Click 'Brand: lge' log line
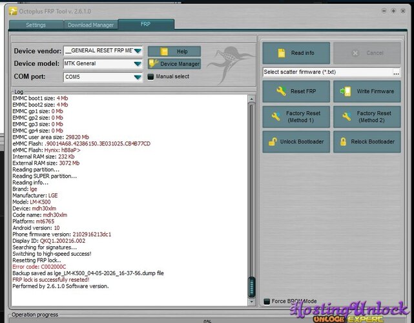 click(x=25, y=189)
